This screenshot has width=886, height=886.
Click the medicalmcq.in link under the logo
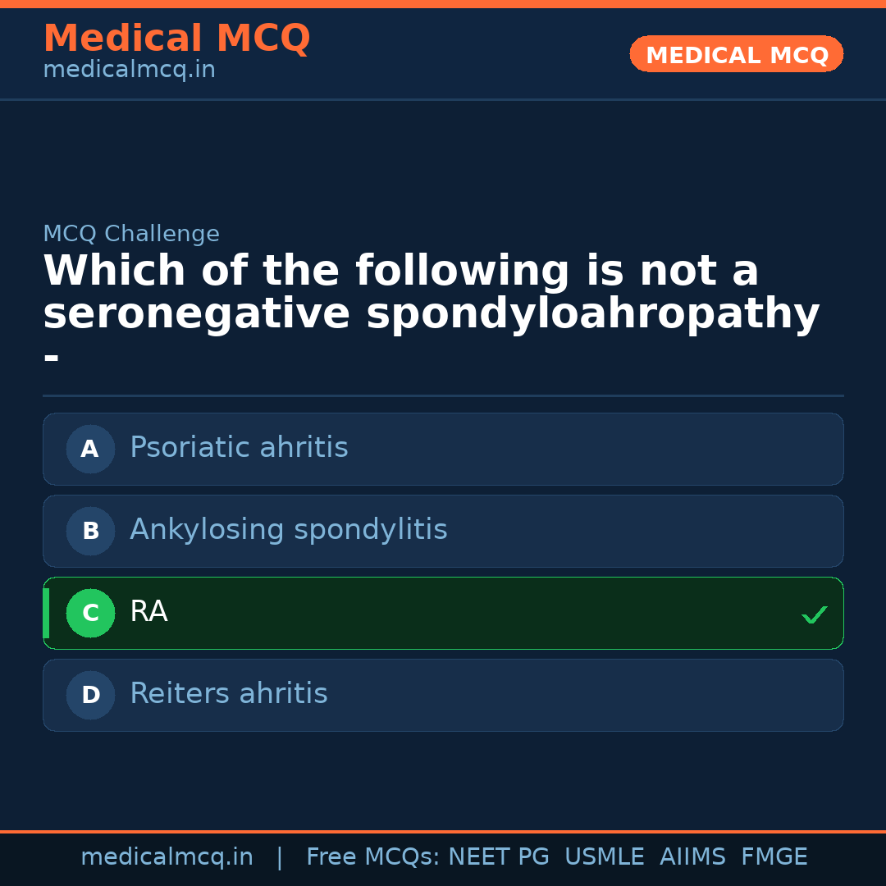coord(128,69)
